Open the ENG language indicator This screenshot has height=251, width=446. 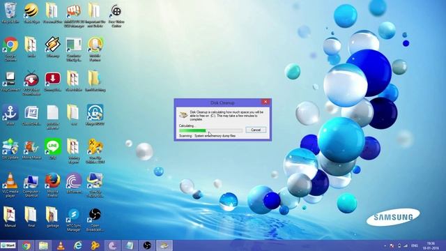(x=415, y=245)
